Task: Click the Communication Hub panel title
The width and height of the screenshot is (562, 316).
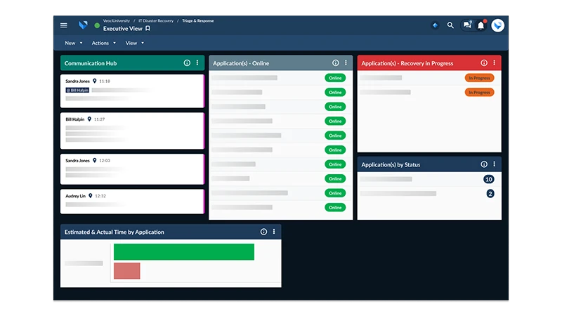Action: [x=91, y=63]
